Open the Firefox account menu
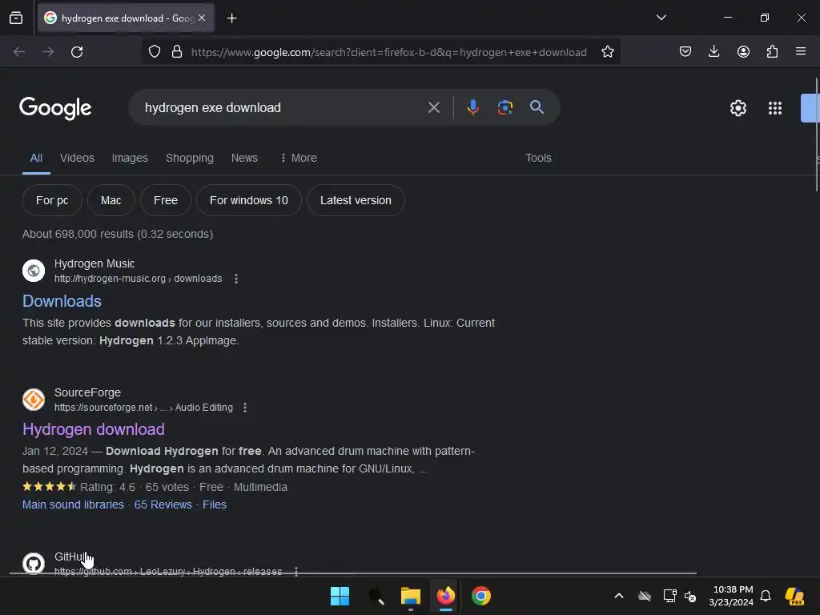The width and height of the screenshot is (820, 615). 743,51
